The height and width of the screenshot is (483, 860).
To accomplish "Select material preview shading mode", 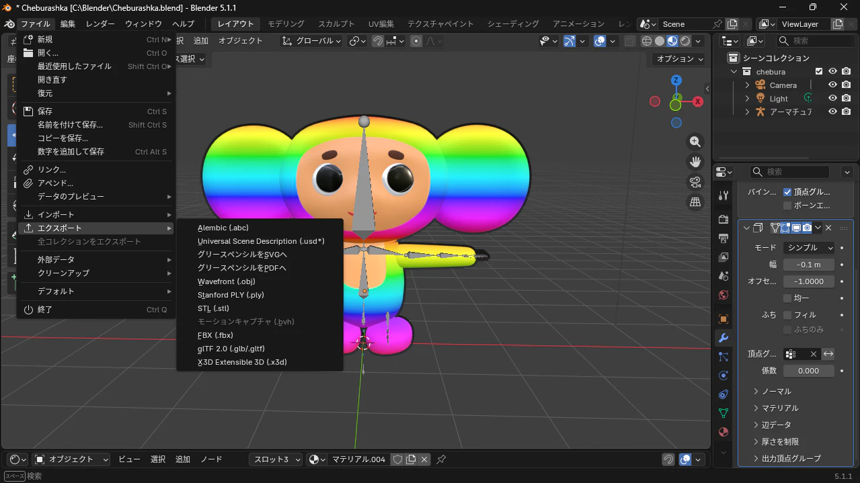I will [x=672, y=41].
